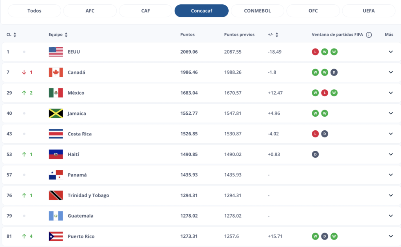401x247 pixels.
Task: Open the Jamaica team link
Action: pyautogui.click(x=77, y=113)
